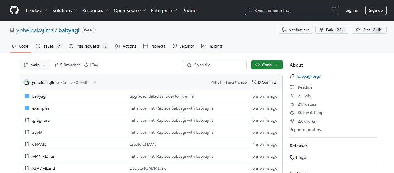This screenshot has height=173, width=394.
Task: Open the README.md file
Action: 43,168
